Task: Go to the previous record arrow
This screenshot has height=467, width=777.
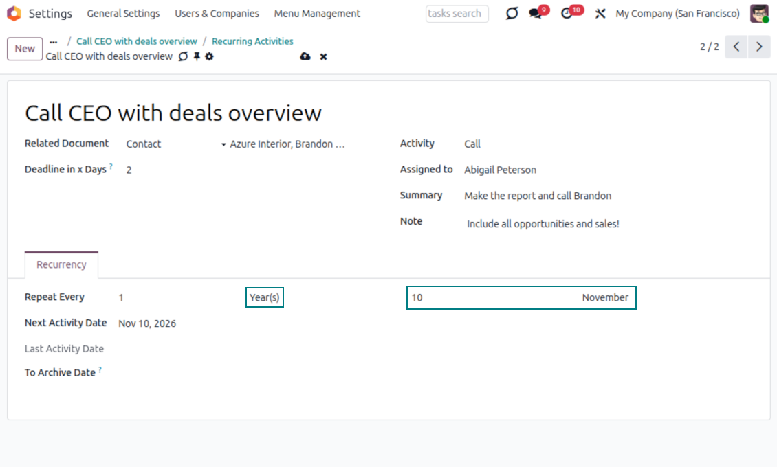Action: pos(736,47)
